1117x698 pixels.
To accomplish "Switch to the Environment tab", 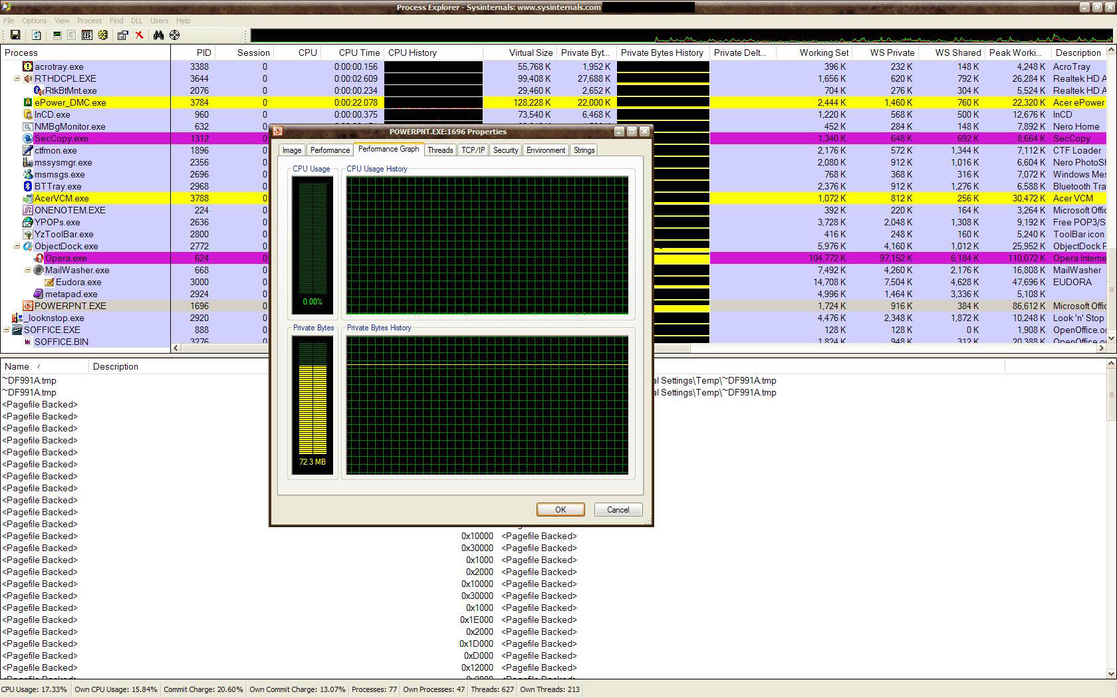I will tap(546, 150).
